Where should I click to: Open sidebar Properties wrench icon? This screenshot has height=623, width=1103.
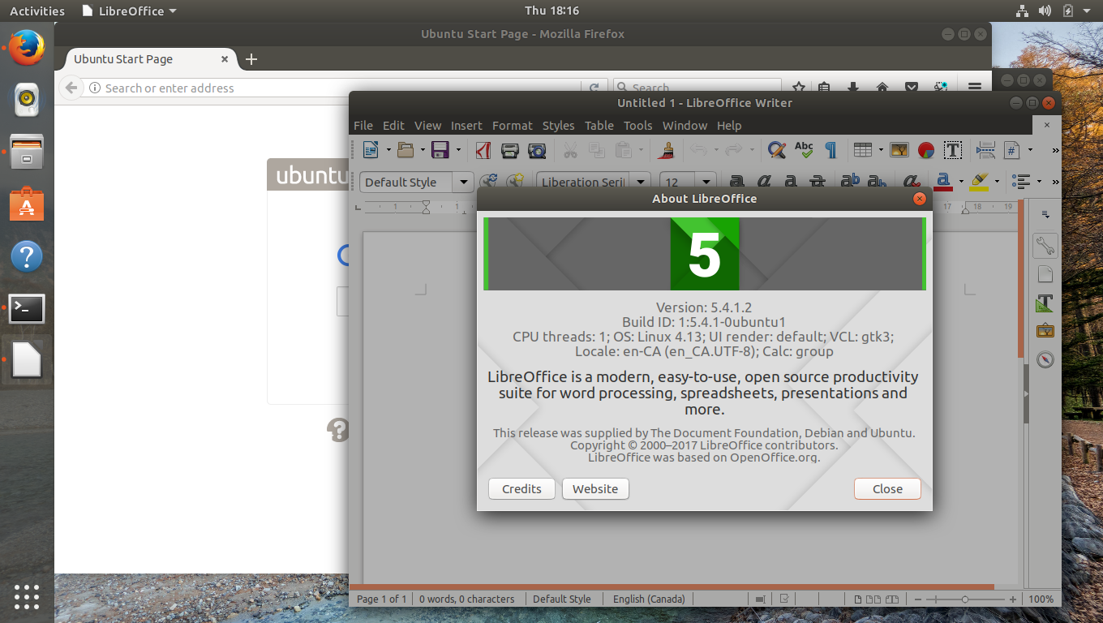(x=1045, y=245)
